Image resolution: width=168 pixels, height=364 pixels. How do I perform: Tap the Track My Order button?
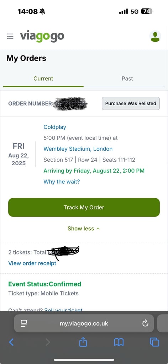tap(84, 207)
